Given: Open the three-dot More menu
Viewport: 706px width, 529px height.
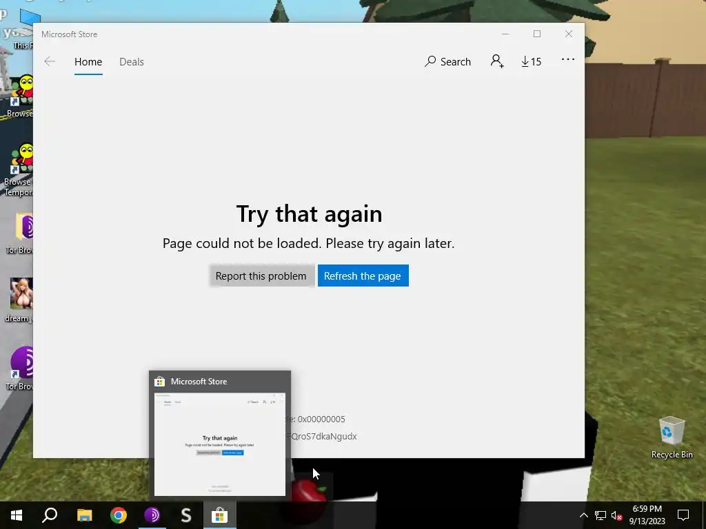Looking at the screenshot, I should point(568,59).
